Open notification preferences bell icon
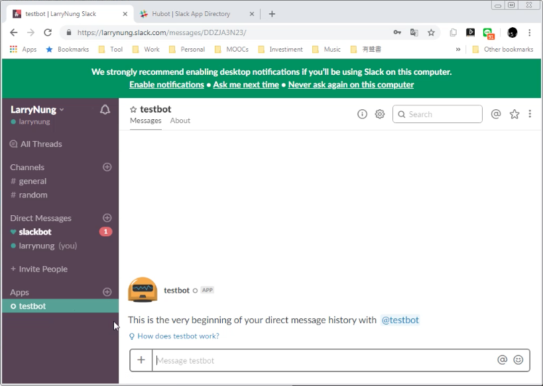The height and width of the screenshot is (386, 543). pyautogui.click(x=105, y=110)
